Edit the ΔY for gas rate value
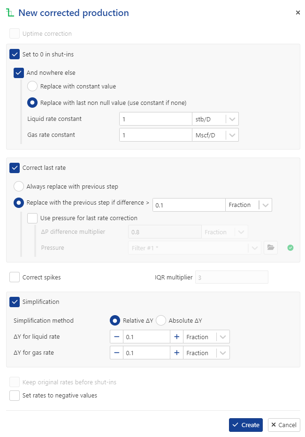305x437 pixels. 146,352
